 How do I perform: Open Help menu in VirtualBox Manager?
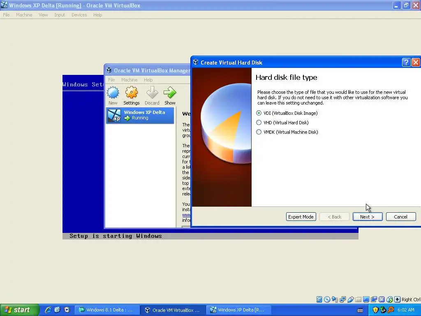tap(148, 80)
